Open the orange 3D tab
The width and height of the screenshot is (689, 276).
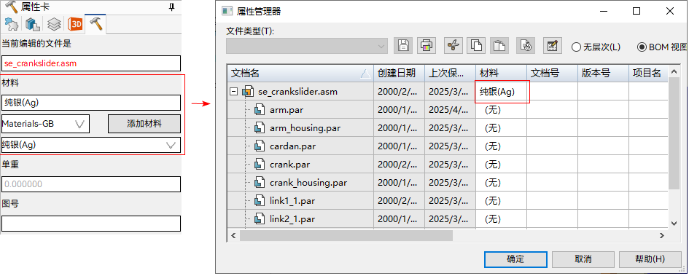point(75,25)
